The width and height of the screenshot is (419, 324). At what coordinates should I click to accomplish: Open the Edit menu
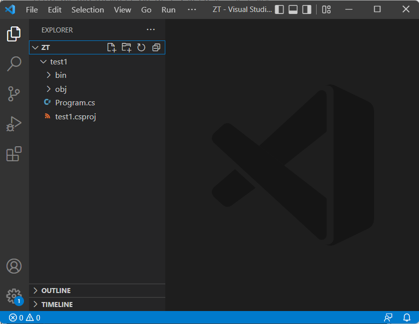tap(54, 10)
